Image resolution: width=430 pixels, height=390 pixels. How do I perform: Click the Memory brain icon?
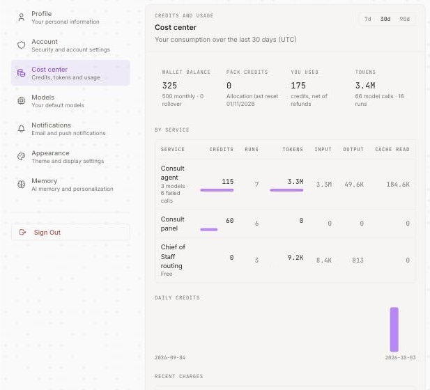click(x=21, y=185)
